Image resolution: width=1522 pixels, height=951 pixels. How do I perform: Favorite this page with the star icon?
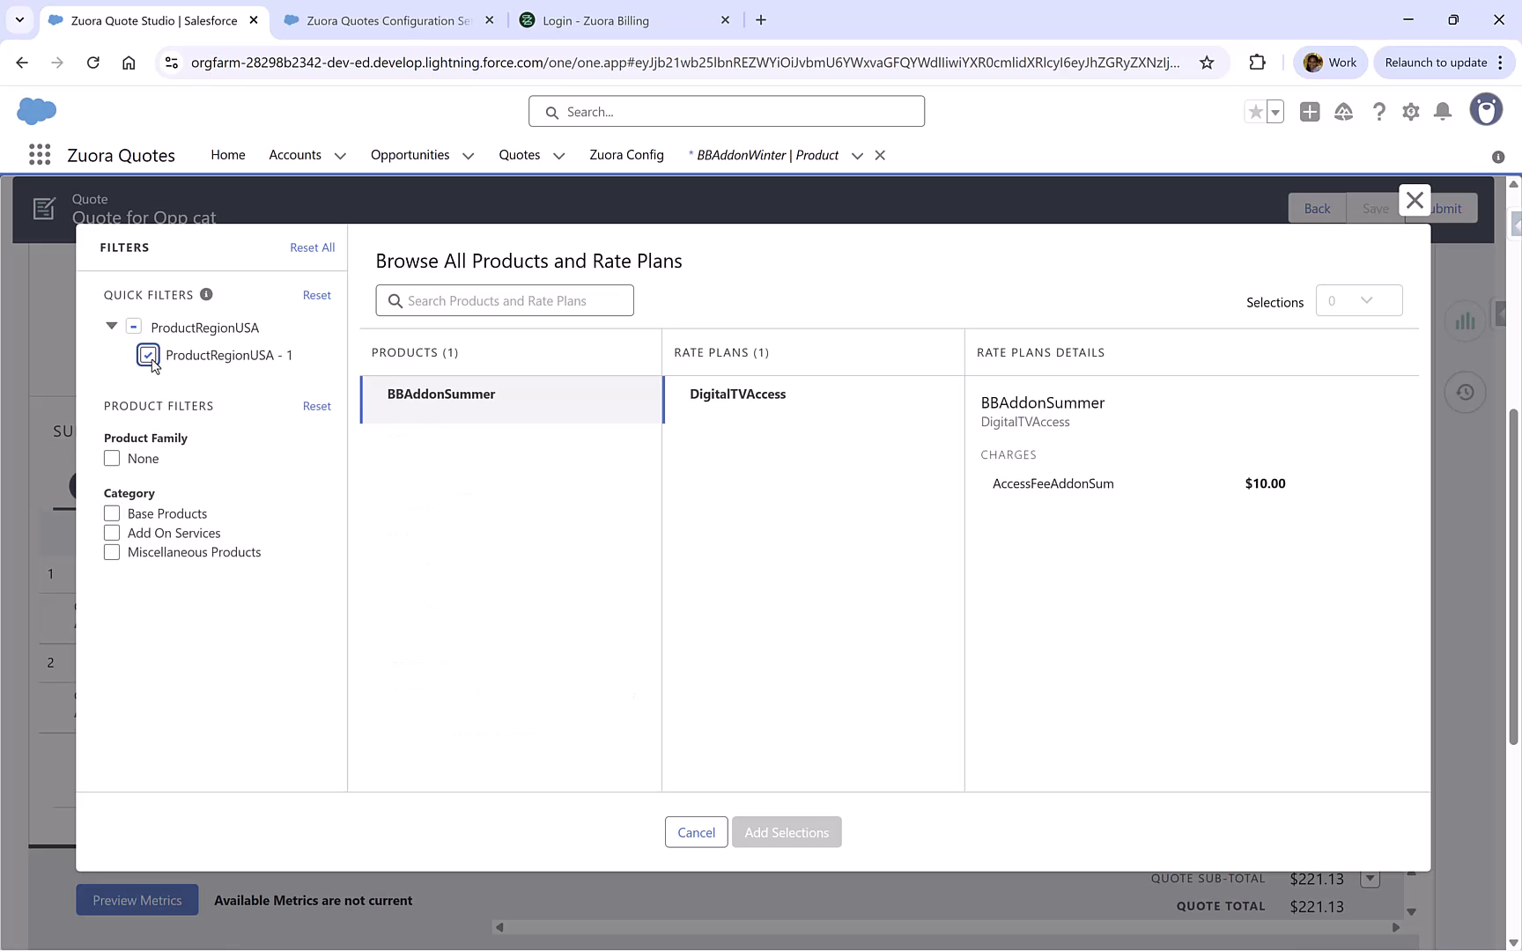pos(1254,111)
